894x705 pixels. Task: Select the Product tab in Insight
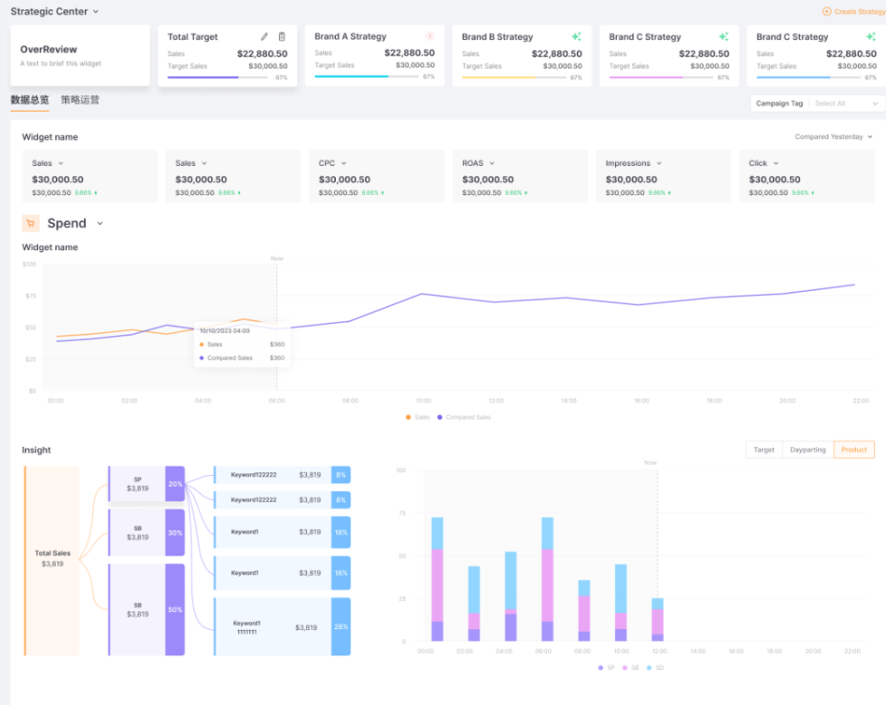click(x=853, y=450)
